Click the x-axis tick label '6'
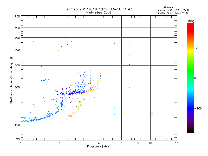This screenshot has height=156, width=208. click(121, 143)
